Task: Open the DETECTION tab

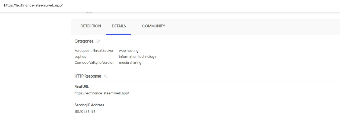Action: (91, 26)
